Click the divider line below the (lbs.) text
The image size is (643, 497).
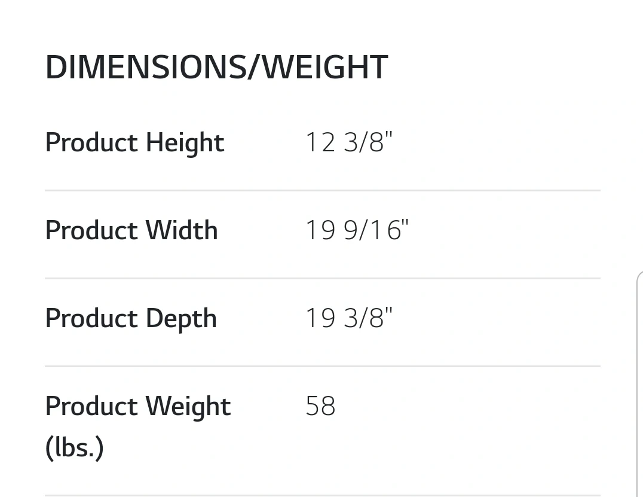point(322,495)
